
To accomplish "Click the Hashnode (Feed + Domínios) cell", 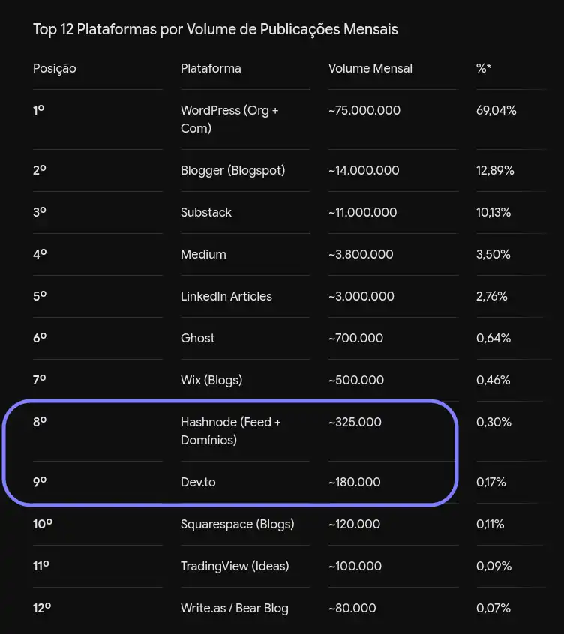I will (x=230, y=431).
